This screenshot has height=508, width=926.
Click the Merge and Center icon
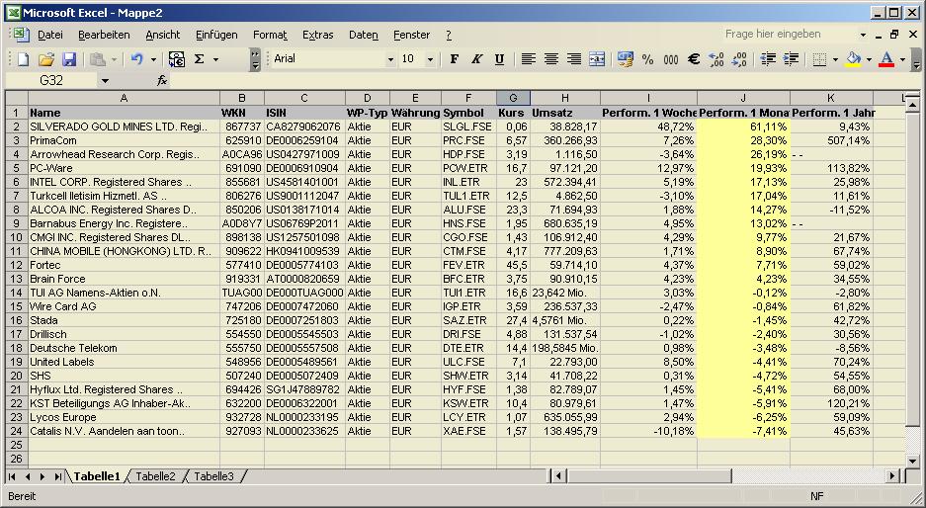(x=597, y=59)
